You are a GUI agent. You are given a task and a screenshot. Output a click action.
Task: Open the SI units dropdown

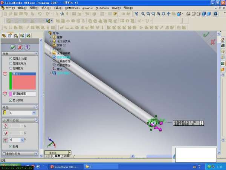(x=34, y=113)
